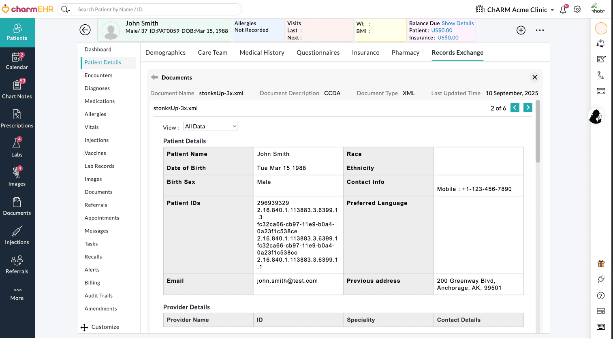Switch to the Medical History tab

pos(262,52)
